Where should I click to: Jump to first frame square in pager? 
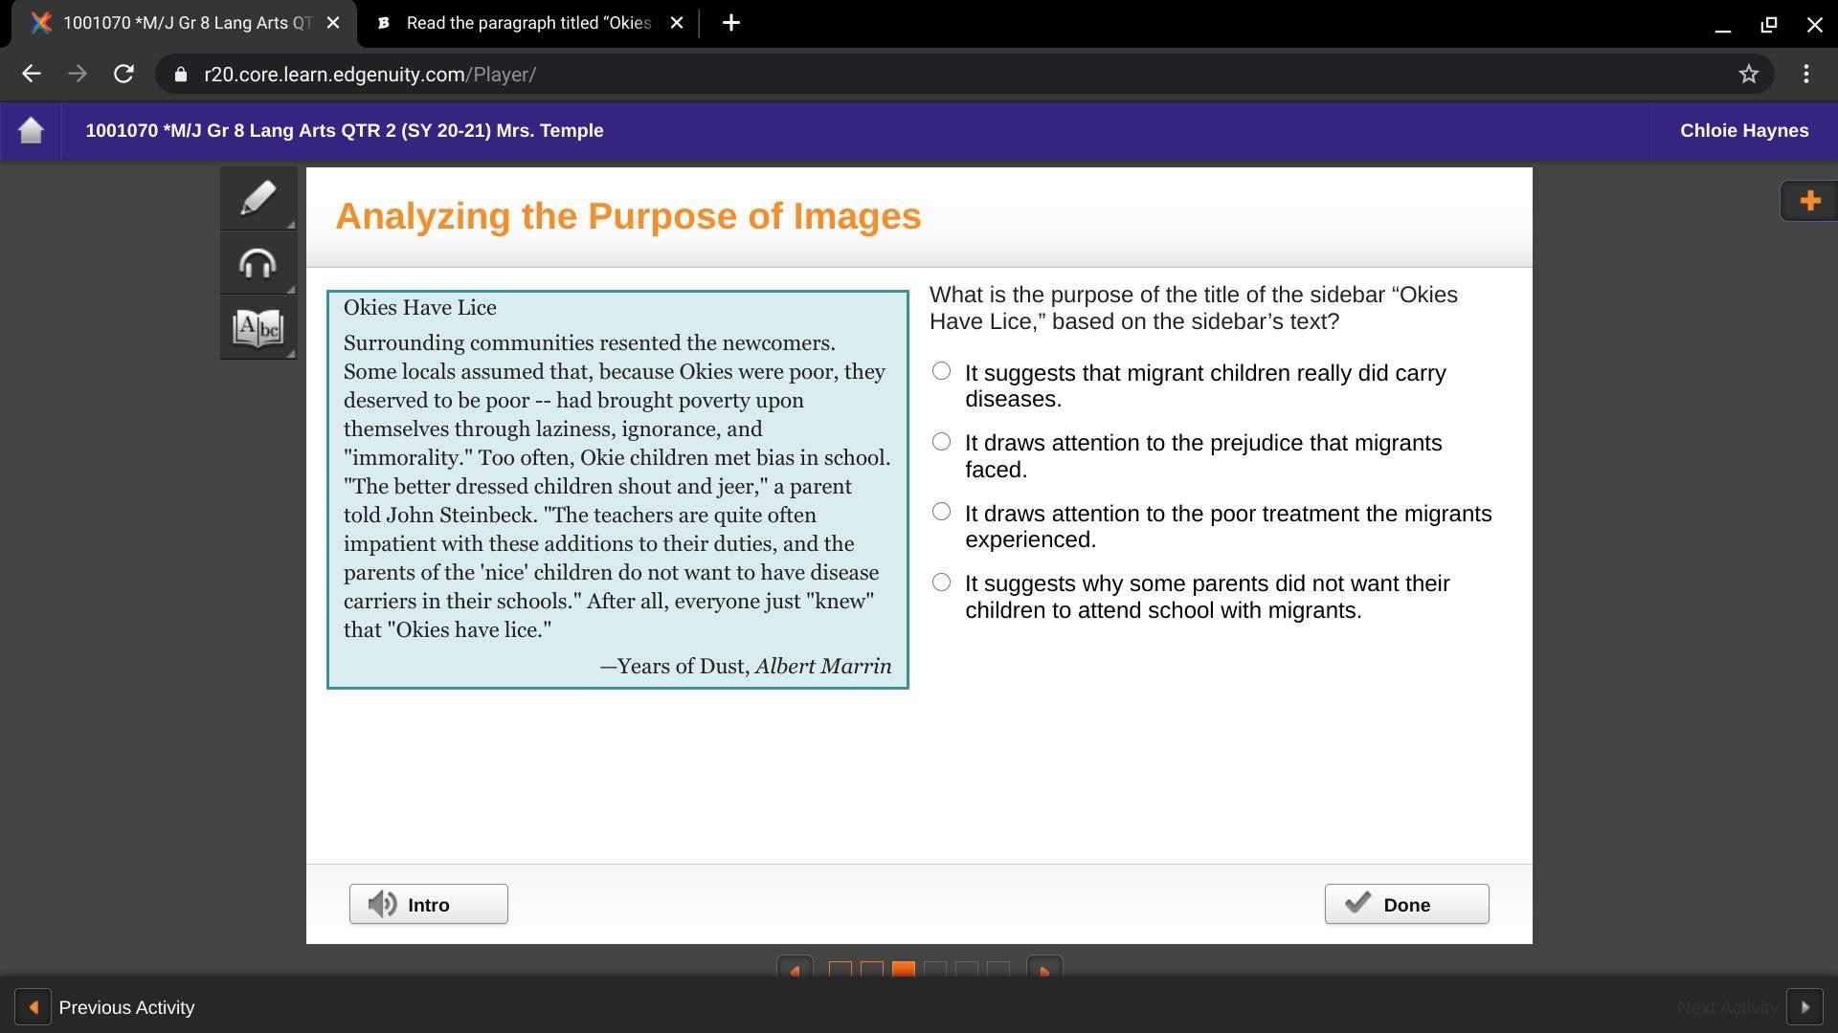point(840,970)
